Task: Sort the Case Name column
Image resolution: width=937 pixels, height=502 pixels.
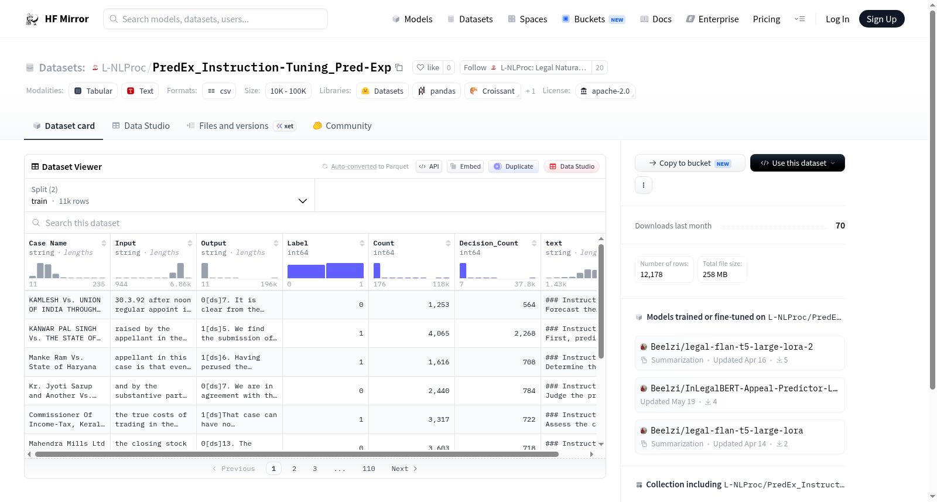Action: point(104,243)
